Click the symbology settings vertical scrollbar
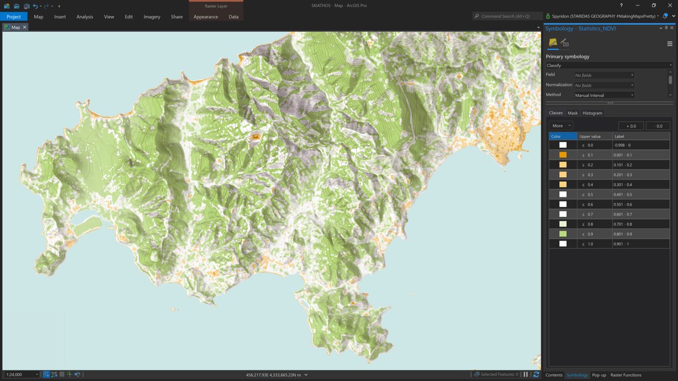 [671, 80]
